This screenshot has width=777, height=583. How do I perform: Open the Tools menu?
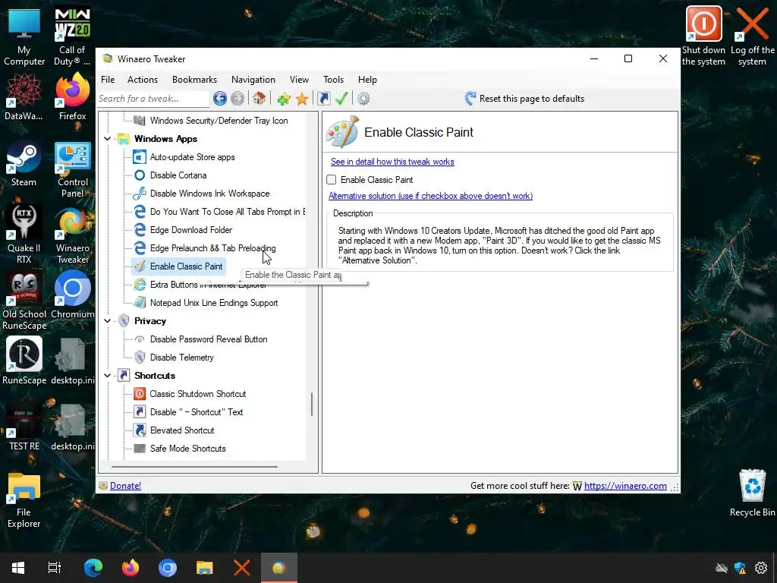coord(333,79)
